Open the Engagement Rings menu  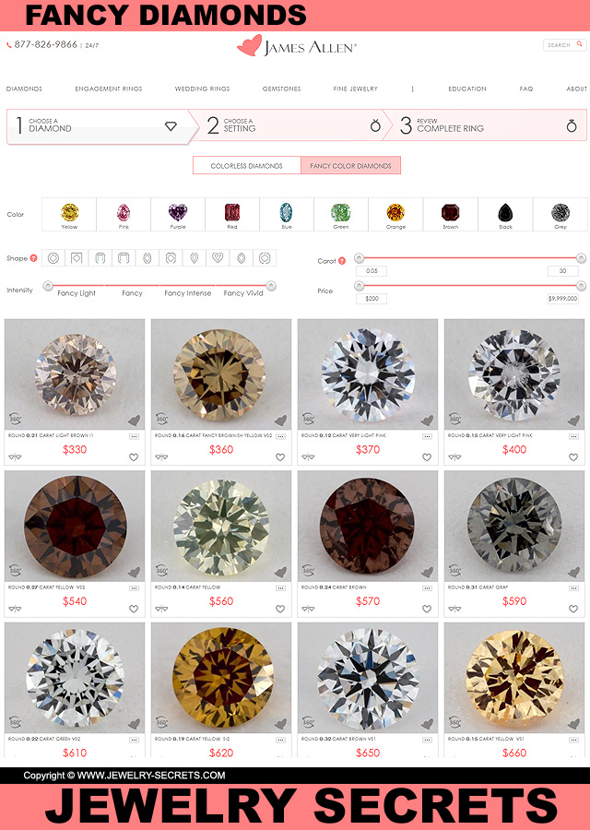109,89
